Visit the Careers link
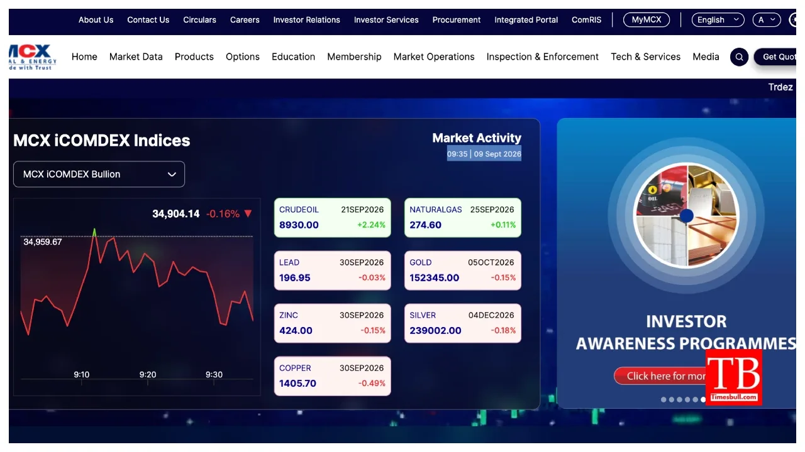Screen dimensions: 805x452 click(x=245, y=20)
